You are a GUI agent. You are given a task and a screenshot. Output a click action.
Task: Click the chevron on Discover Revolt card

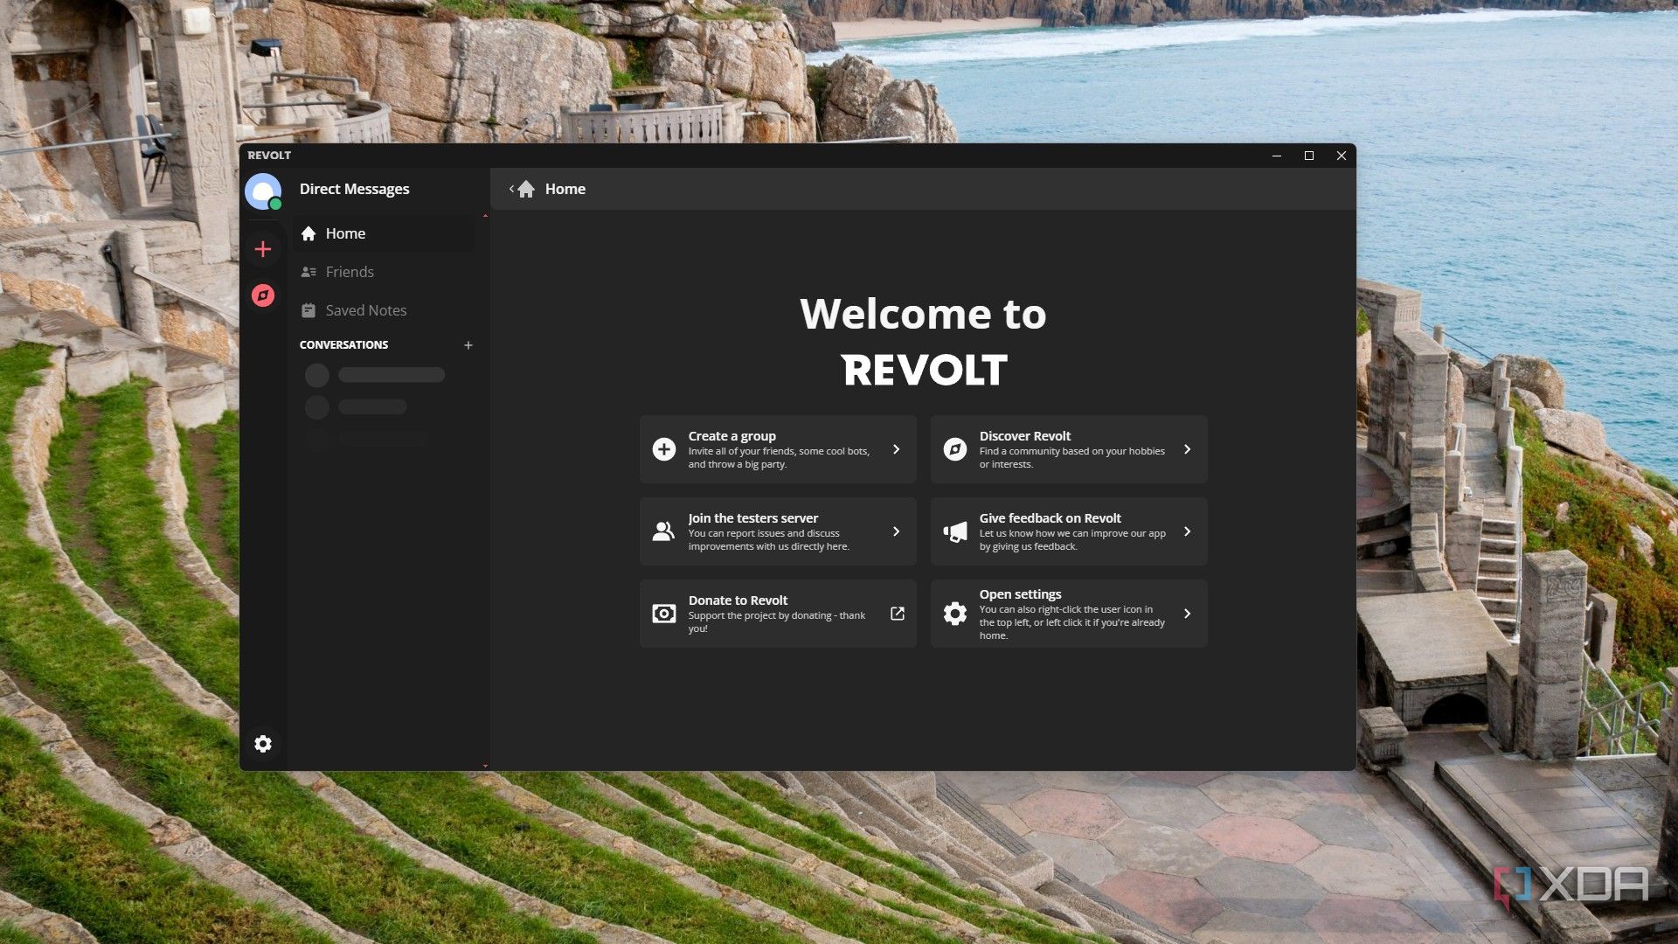[x=1188, y=449]
